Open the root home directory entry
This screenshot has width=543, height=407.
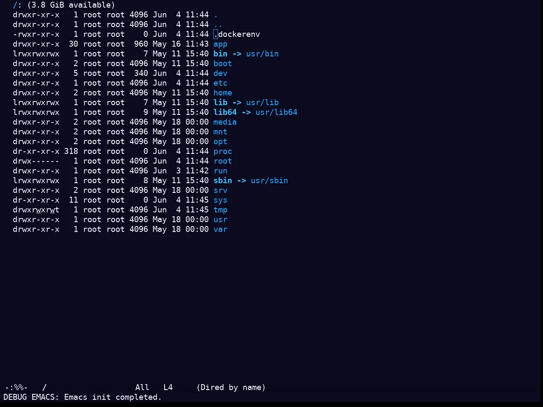223,161
